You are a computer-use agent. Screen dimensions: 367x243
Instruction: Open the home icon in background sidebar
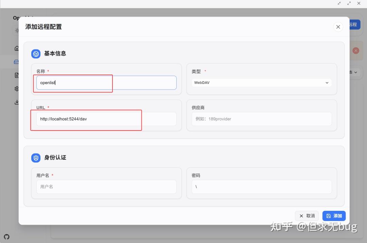17,48
